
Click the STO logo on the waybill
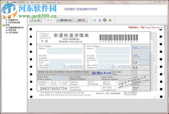pos(44,36)
